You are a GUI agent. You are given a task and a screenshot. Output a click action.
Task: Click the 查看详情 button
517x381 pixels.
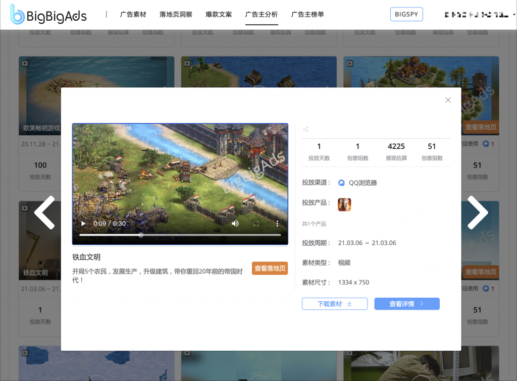point(407,304)
